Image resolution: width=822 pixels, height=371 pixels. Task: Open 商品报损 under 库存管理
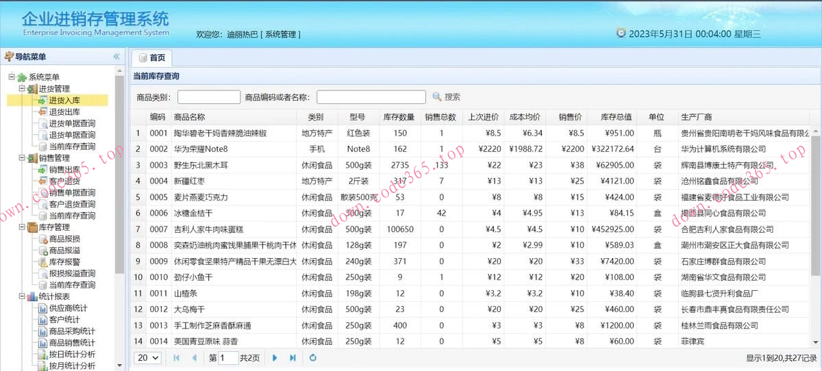[63, 239]
